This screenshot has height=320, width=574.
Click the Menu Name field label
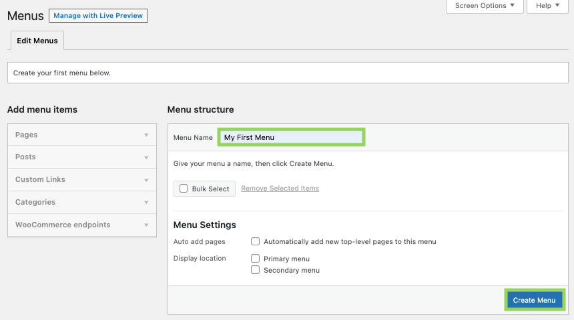(193, 138)
